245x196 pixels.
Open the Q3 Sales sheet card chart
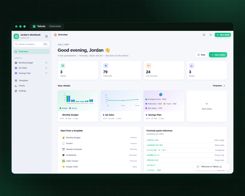pos(121,101)
